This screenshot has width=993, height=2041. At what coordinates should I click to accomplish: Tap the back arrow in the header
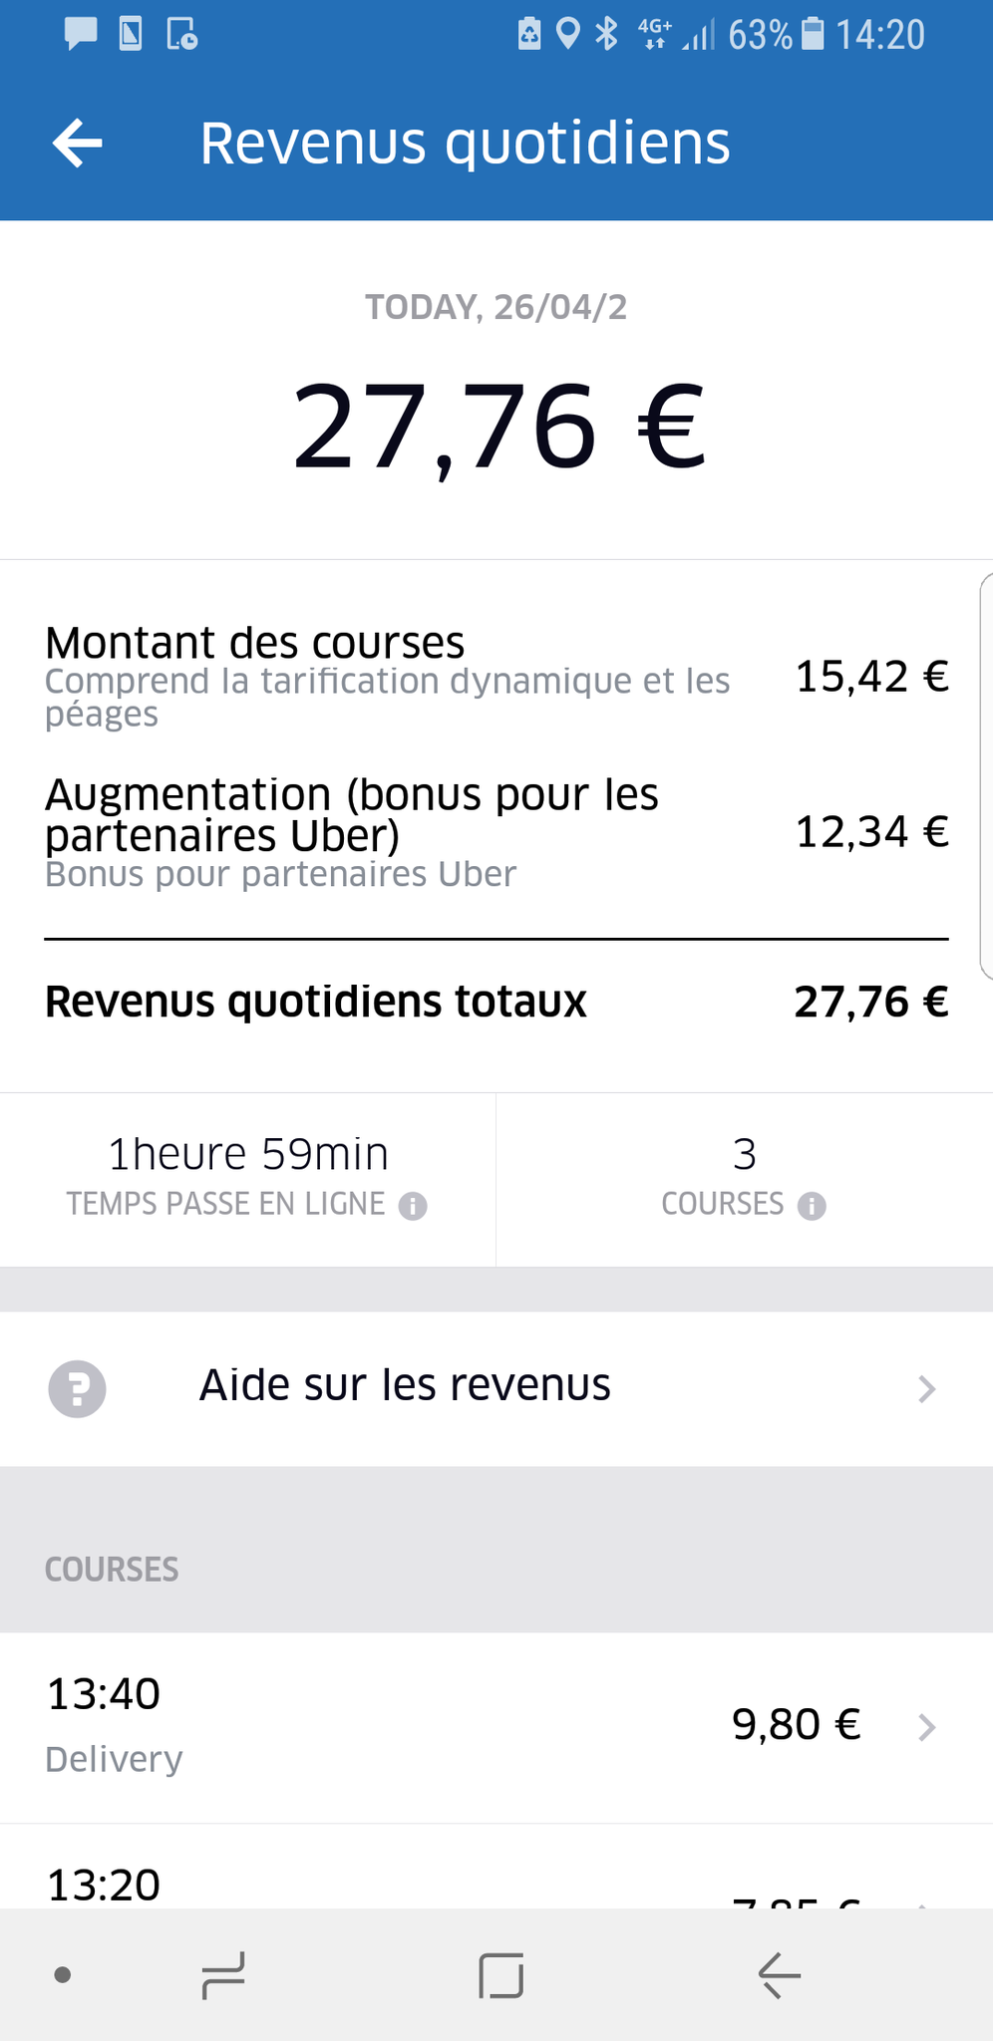pyautogui.click(x=78, y=143)
